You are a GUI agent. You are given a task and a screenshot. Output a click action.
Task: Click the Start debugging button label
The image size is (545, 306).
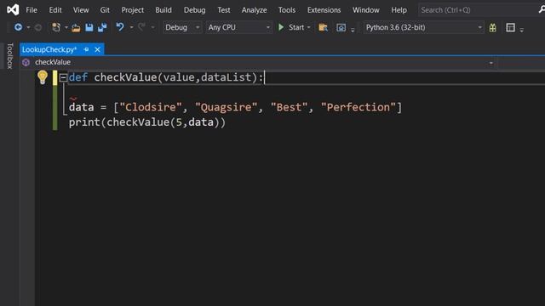pos(296,27)
